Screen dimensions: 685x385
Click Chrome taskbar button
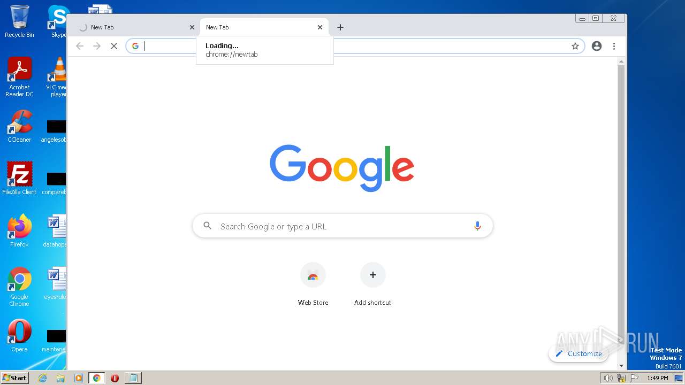(x=96, y=378)
